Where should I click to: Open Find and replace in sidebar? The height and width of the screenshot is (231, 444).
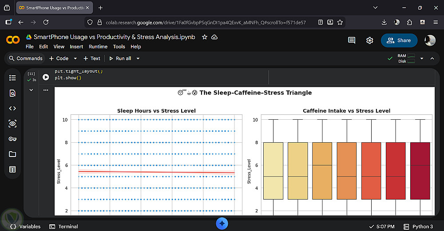12,93
